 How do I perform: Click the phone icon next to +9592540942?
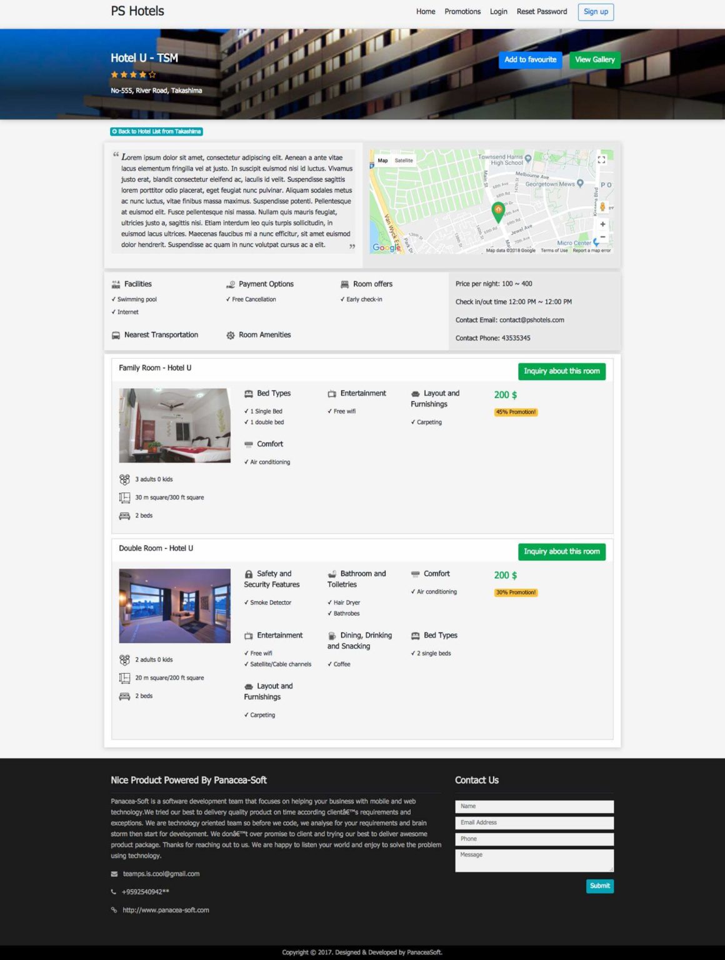114,892
